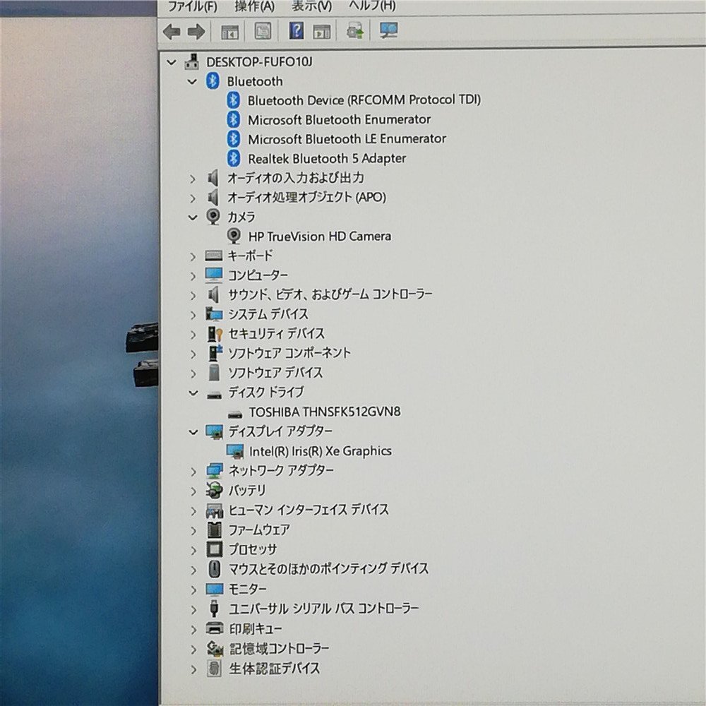This screenshot has width=706, height=706.
Task: Click the プロセッサ CPU icon
Action: coord(215,549)
